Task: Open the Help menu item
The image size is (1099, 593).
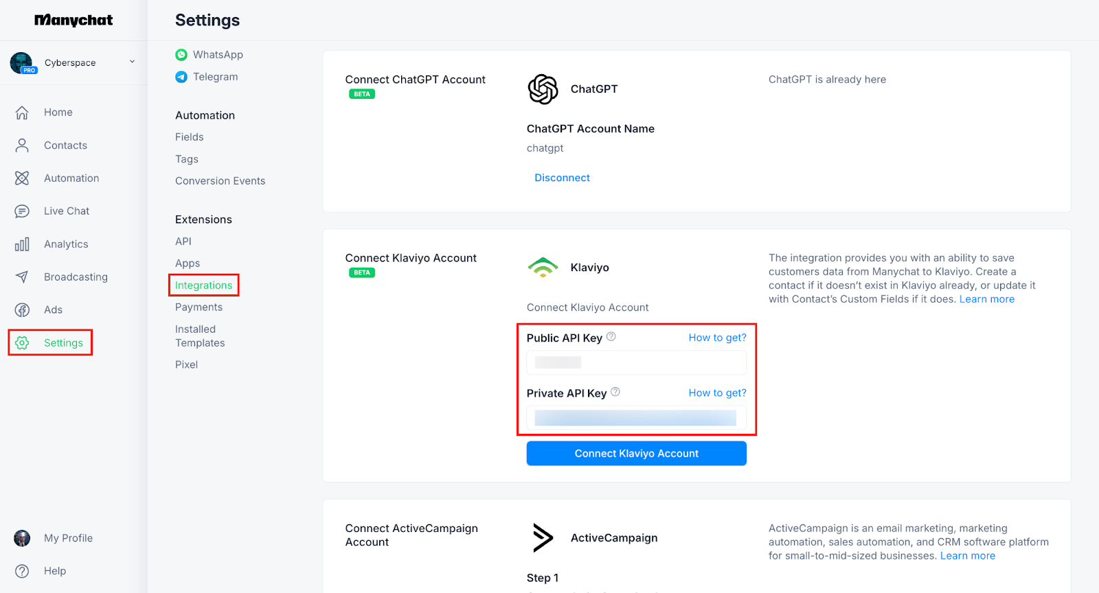Action: [55, 571]
